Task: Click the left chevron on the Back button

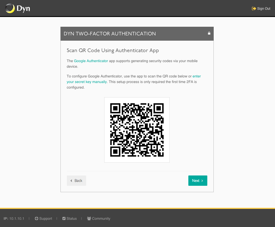Action: [71, 180]
